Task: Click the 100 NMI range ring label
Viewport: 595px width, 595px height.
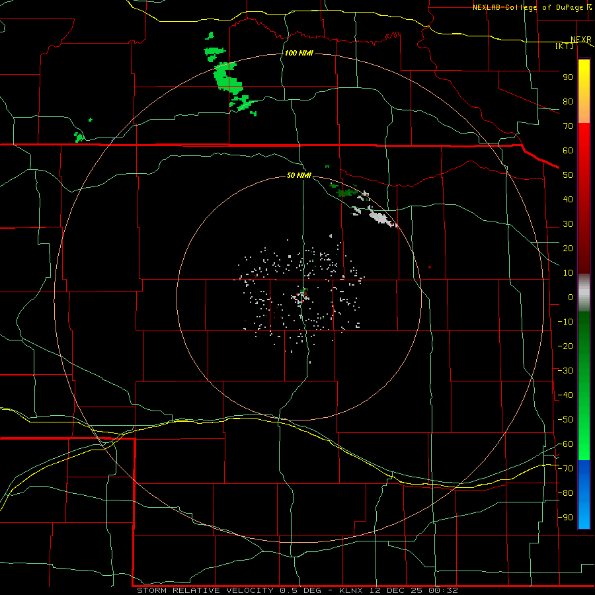Action: pos(299,53)
